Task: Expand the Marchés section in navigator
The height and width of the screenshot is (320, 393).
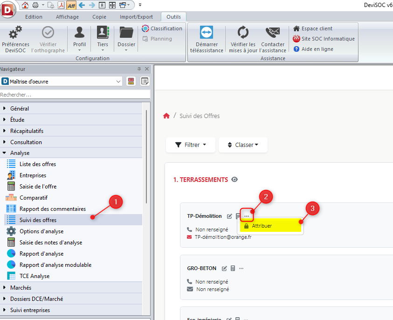Action: [21, 287]
